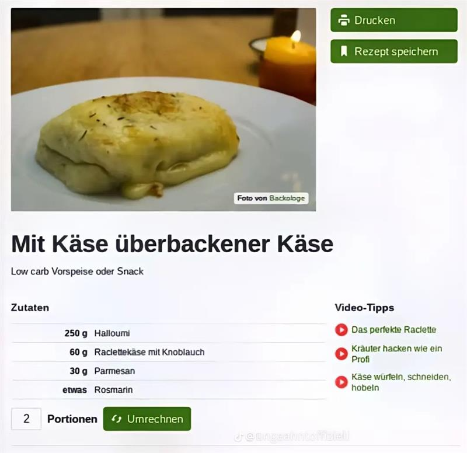This screenshot has width=467, height=453.
Task: Open photographer Backologe profile link
Action: (x=287, y=198)
